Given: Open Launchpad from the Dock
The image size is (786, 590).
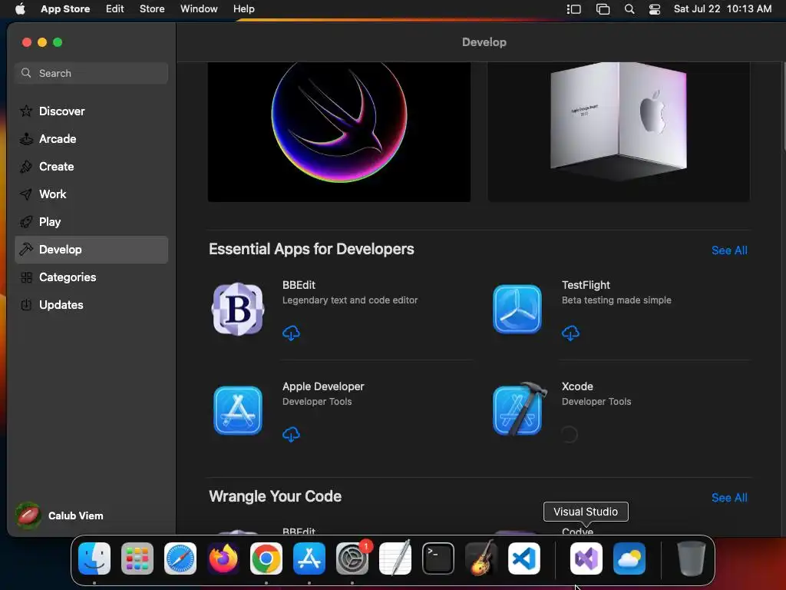Looking at the screenshot, I should (137, 559).
